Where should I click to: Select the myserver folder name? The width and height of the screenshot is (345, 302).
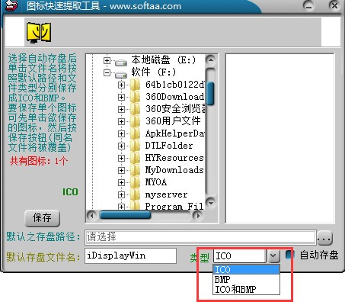click(166, 194)
